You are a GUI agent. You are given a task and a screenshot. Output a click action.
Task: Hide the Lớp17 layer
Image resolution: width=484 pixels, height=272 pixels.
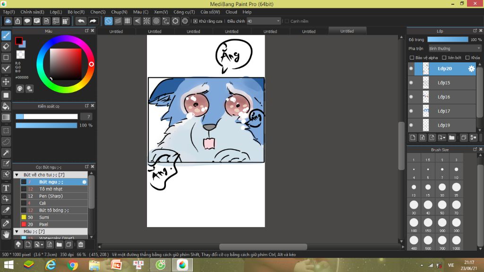click(411, 111)
